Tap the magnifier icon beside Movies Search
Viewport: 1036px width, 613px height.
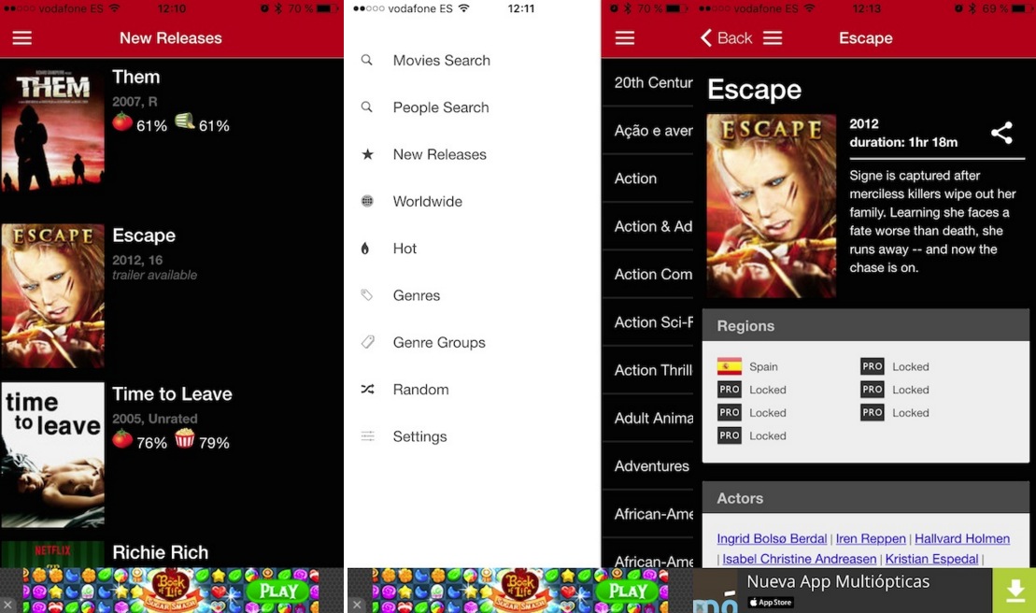pyautogui.click(x=367, y=60)
